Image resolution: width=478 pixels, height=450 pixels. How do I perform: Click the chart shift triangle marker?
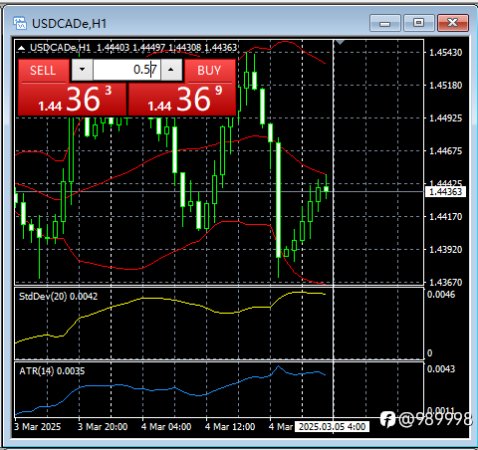click(340, 42)
